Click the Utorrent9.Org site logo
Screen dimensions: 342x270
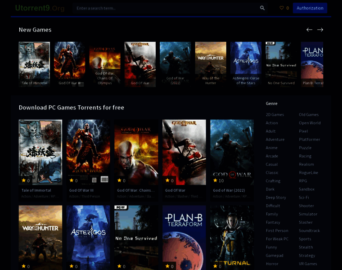click(x=40, y=8)
